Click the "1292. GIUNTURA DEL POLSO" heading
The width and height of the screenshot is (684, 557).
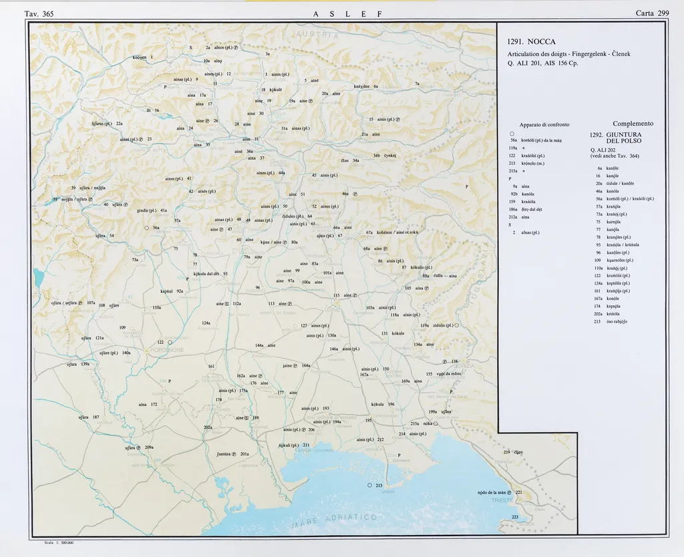(x=615, y=138)
